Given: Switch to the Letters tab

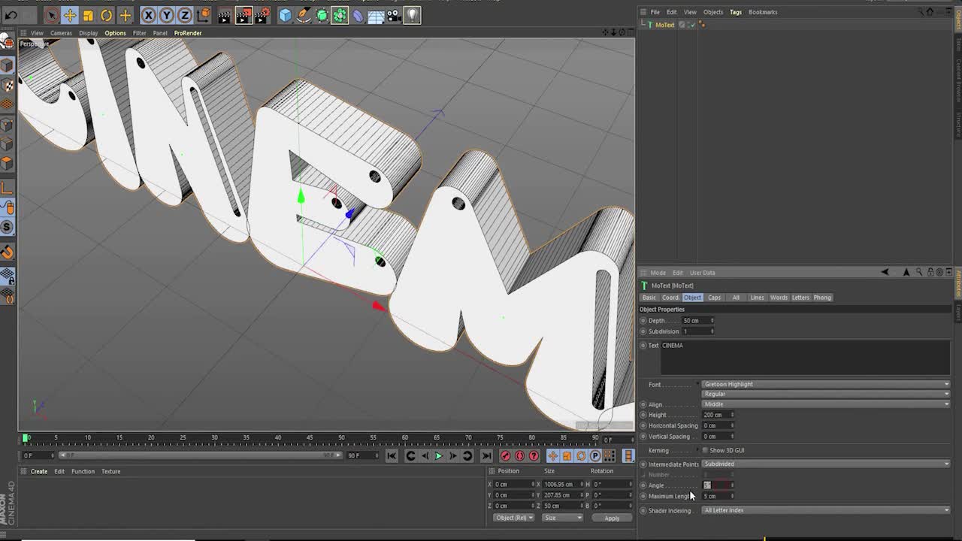Looking at the screenshot, I should click(x=800, y=298).
